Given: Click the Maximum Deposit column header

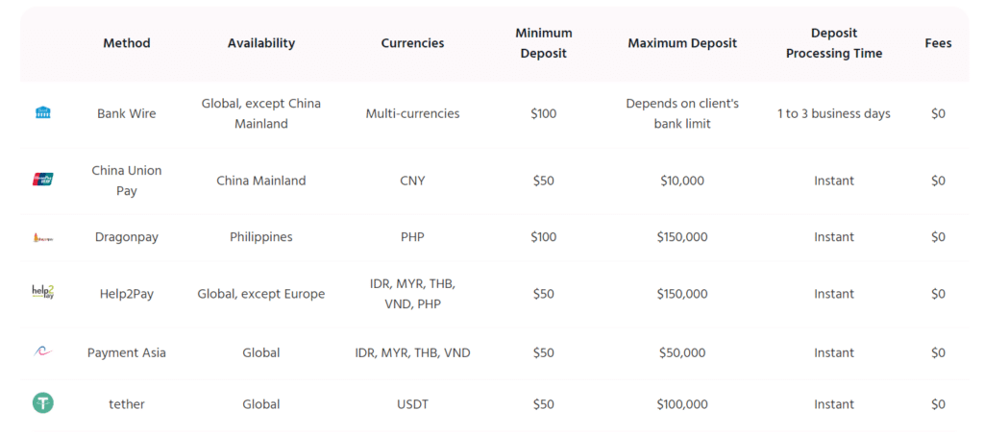Looking at the screenshot, I should [682, 43].
